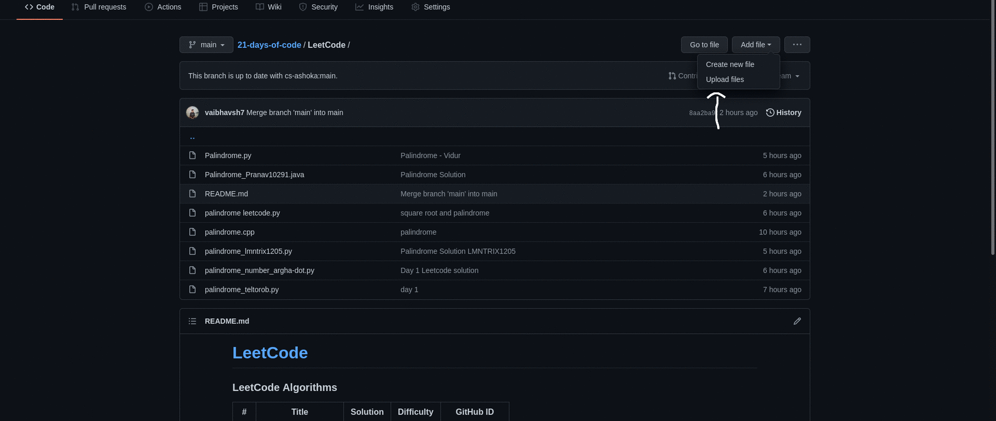This screenshot has height=421, width=996.
Task: Click file icon beside palindrome_number_argha-dot.py
Action: (192, 271)
